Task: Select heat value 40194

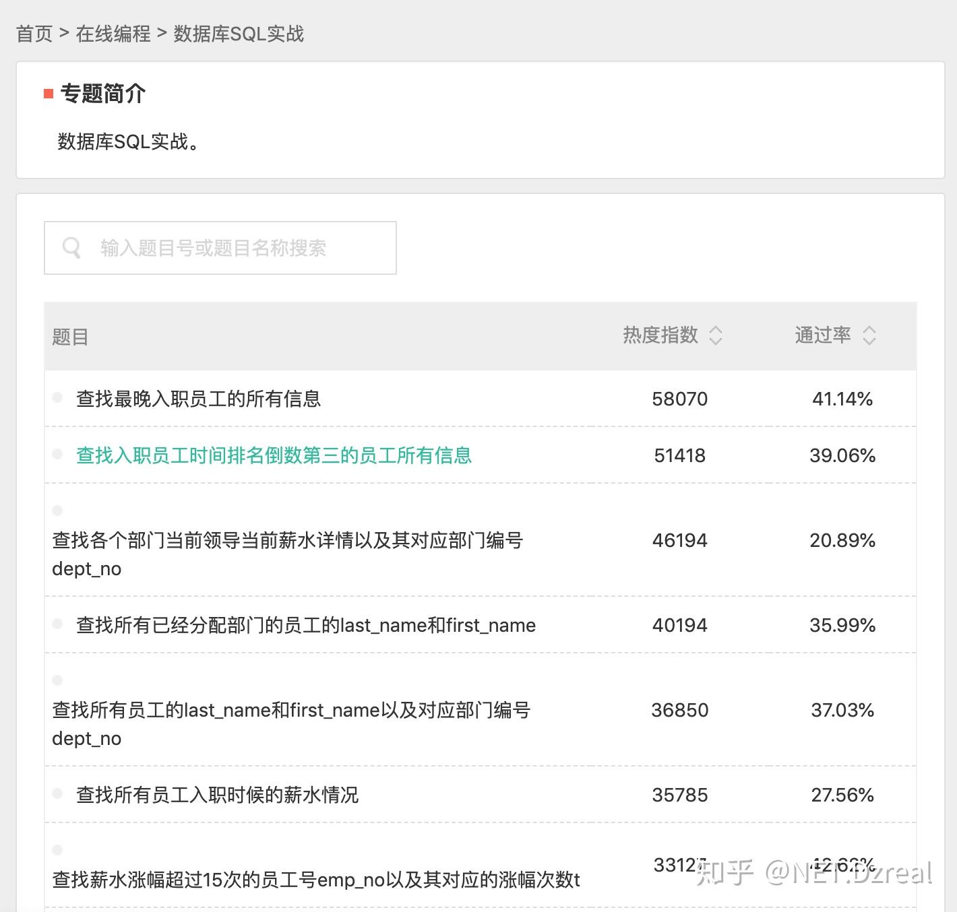Action: pos(680,625)
